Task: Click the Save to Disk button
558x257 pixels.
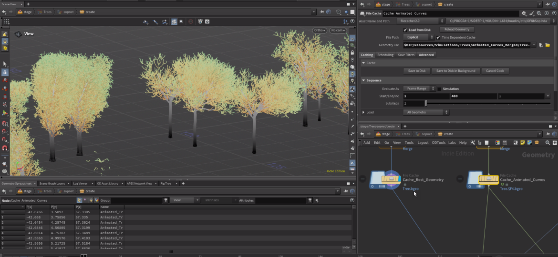Action: (416, 71)
